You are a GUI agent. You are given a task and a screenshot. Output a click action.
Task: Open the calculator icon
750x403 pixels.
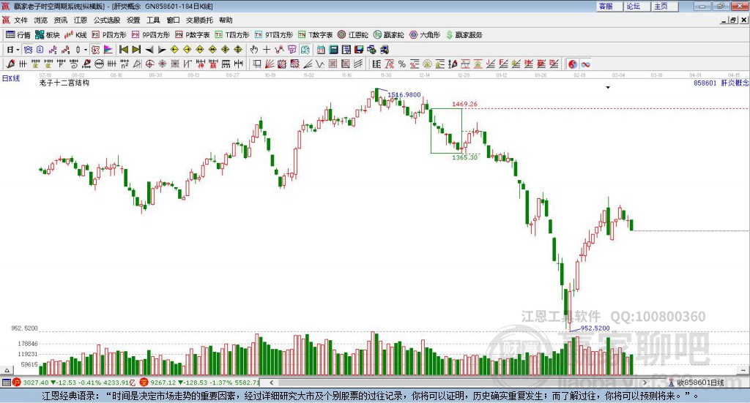333,50
